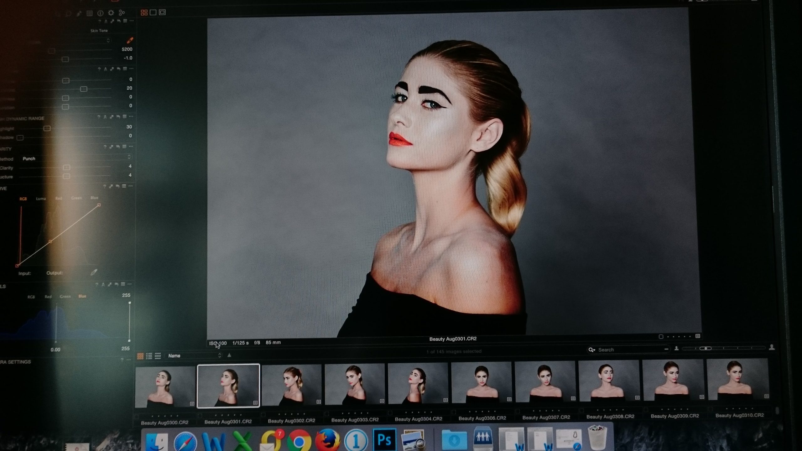Click the Highlight slider handle
The image size is (802, 451).
47,128
